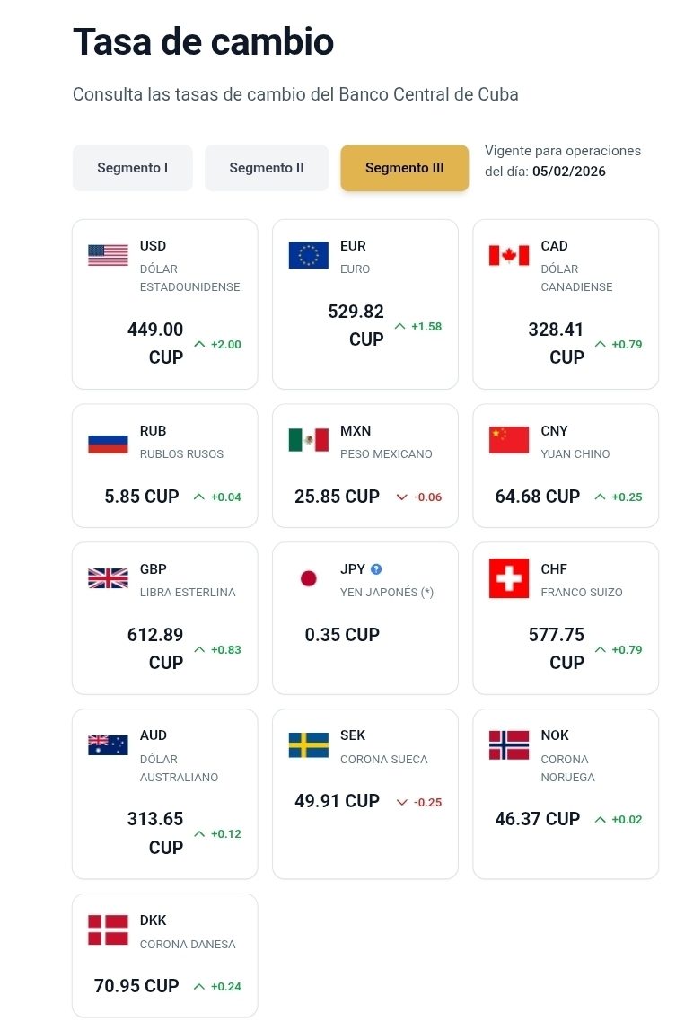Click the Danish flag icon
676x1030 pixels.
coord(108,930)
